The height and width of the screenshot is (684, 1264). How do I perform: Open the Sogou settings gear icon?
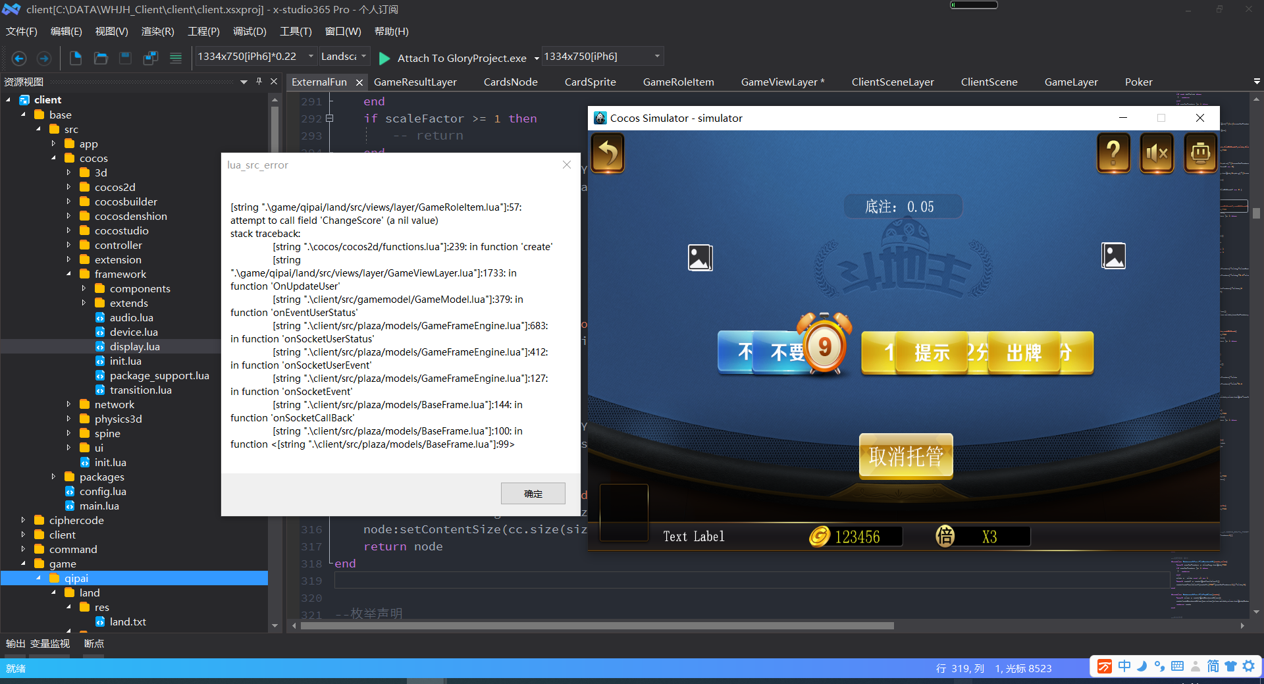point(1248,666)
